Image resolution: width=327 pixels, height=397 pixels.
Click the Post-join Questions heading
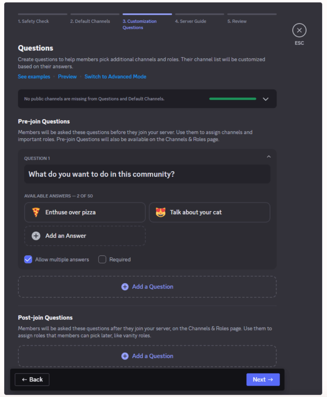click(x=45, y=318)
